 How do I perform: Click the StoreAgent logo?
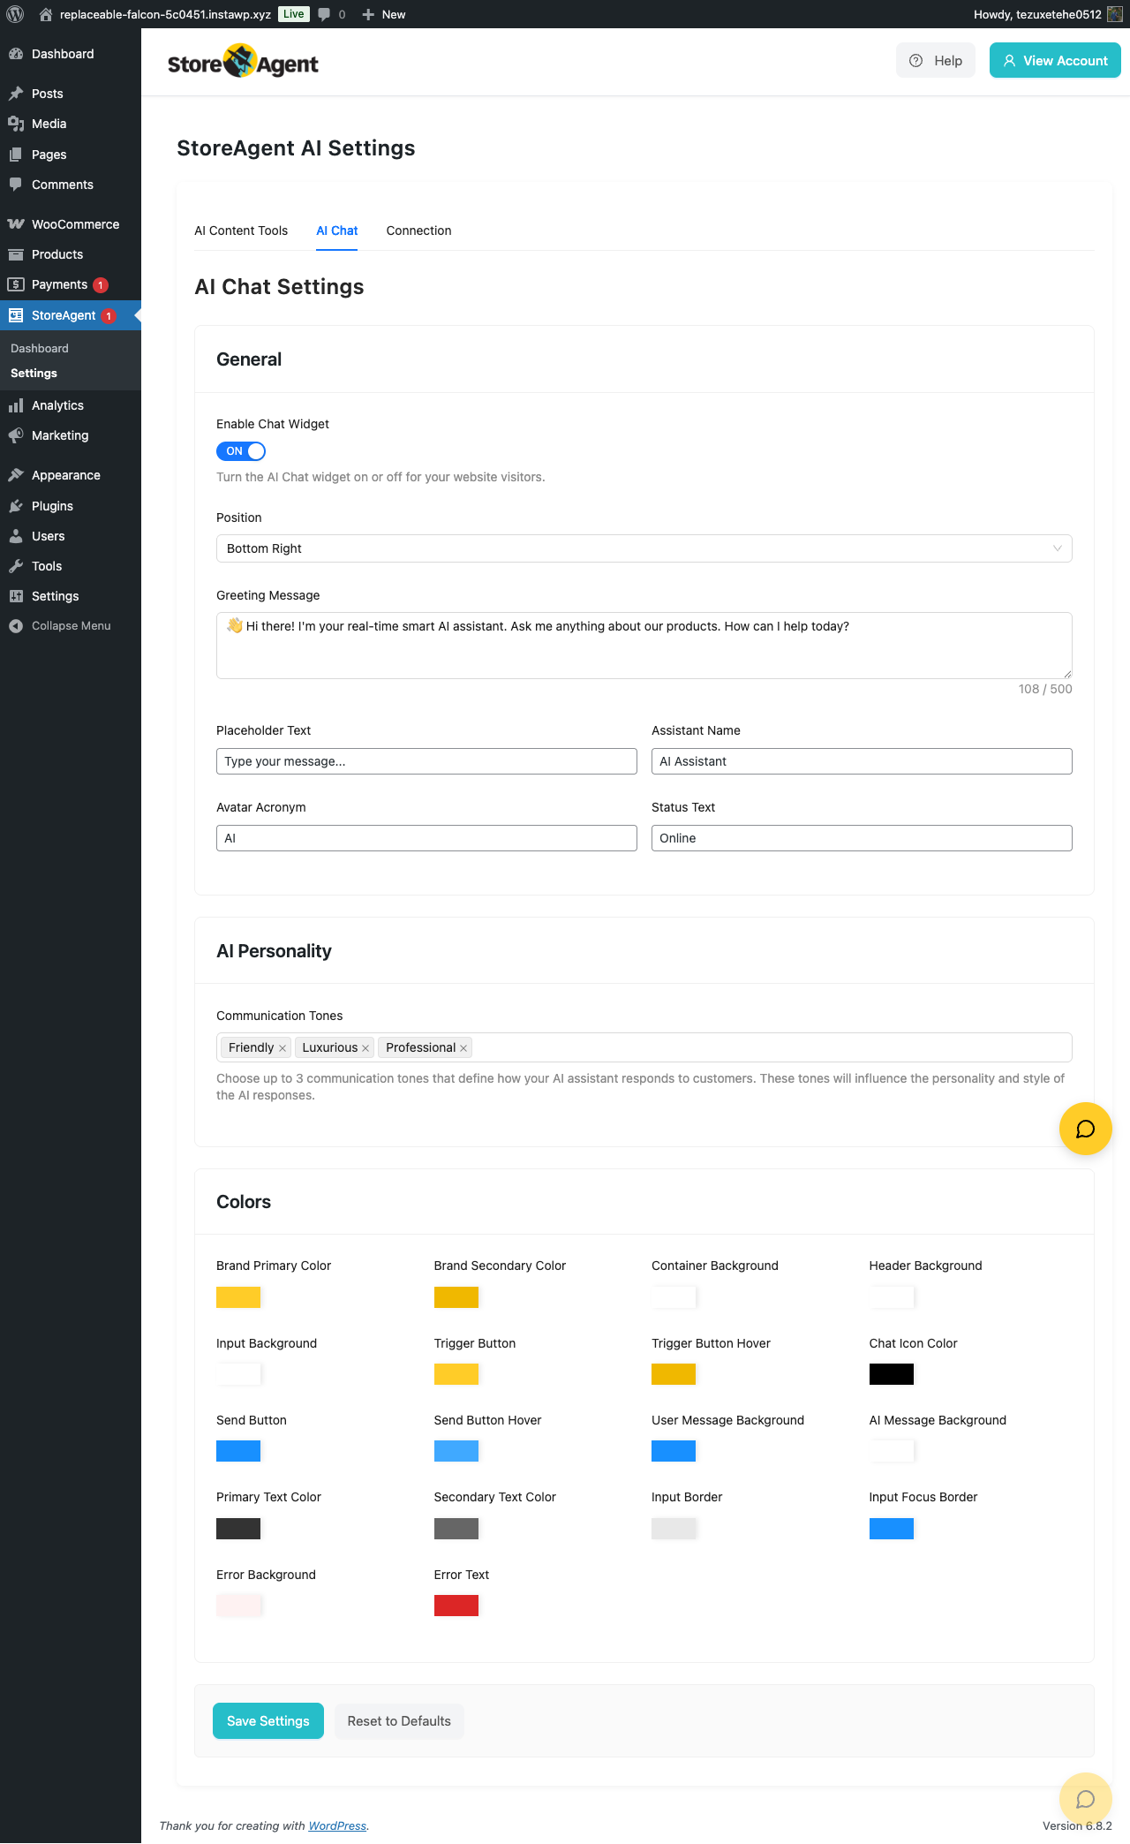click(x=243, y=62)
